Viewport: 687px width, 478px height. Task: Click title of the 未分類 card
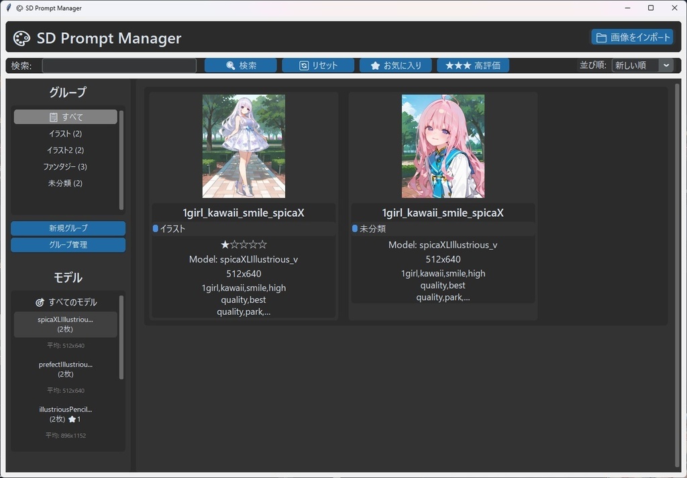[x=443, y=213]
